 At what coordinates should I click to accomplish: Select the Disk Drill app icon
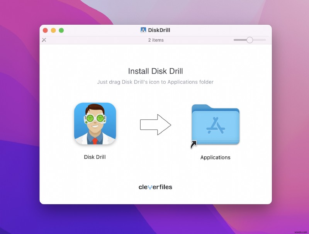(x=95, y=124)
